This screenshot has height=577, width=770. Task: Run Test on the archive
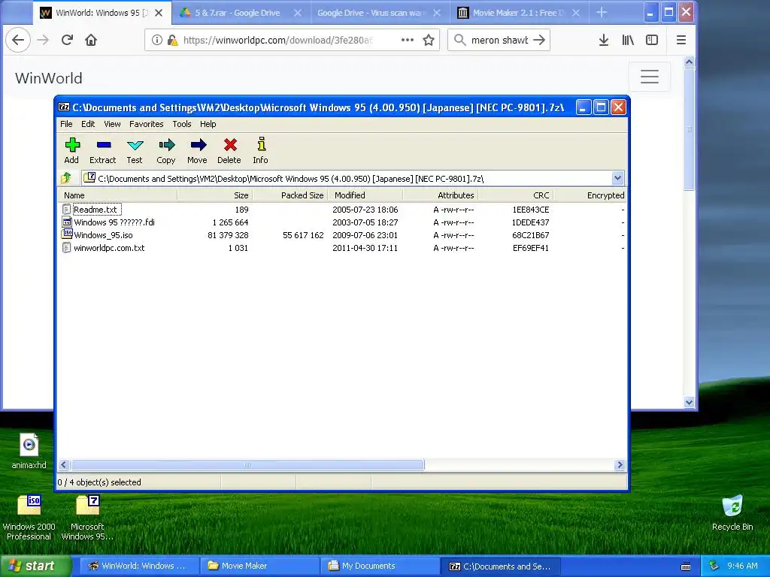pos(135,150)
